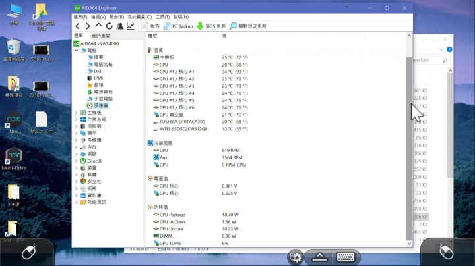The image size is (475, 266).
Task: Click the AIDA64 scrollbar down arrow
Action: (409, 244)
